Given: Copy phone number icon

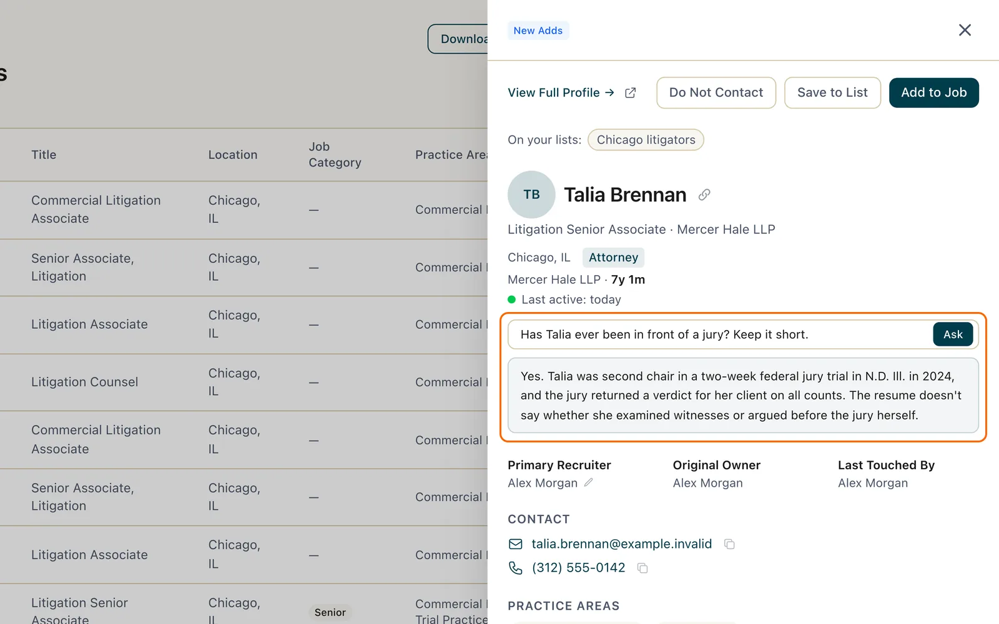Looking at the screenshot, I should (642, 568).
